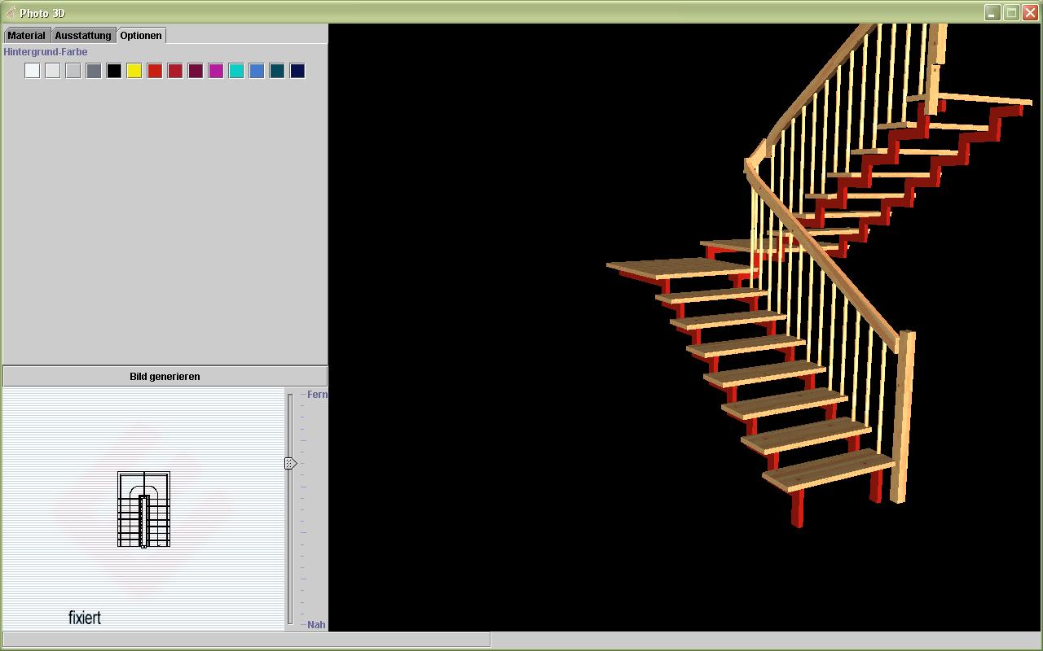Select the dark navy background swatch
Image resolution: width=1043 pixels, height=651 pixels.
[297, 71]
